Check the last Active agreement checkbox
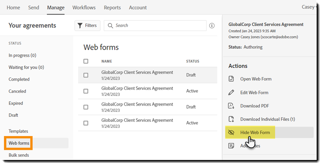This screenshot has width=320, height=163. click(86, 123)
